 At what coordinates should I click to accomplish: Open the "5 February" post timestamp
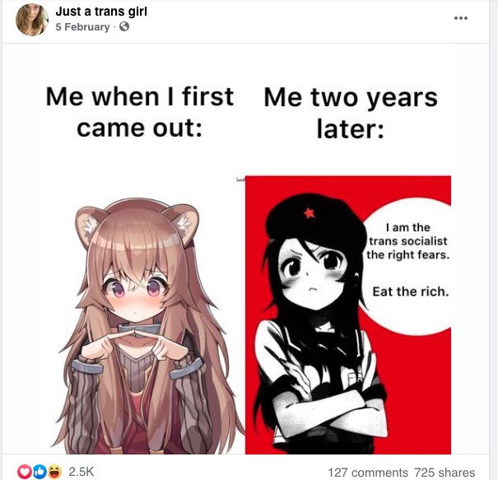[x=82, y=27]
